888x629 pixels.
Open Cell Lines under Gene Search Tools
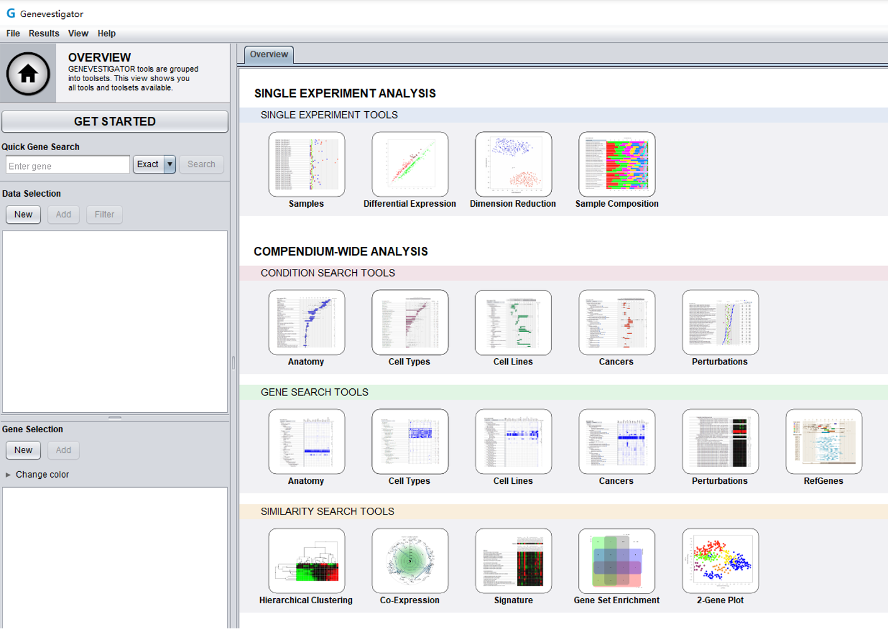pos(513,441)
